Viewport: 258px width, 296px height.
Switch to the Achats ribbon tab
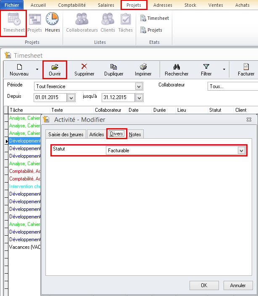tap(242, 5)
